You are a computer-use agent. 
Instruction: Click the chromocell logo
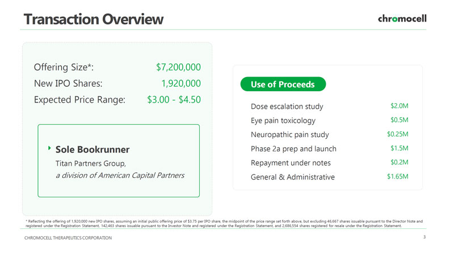(x=402, y=19)
